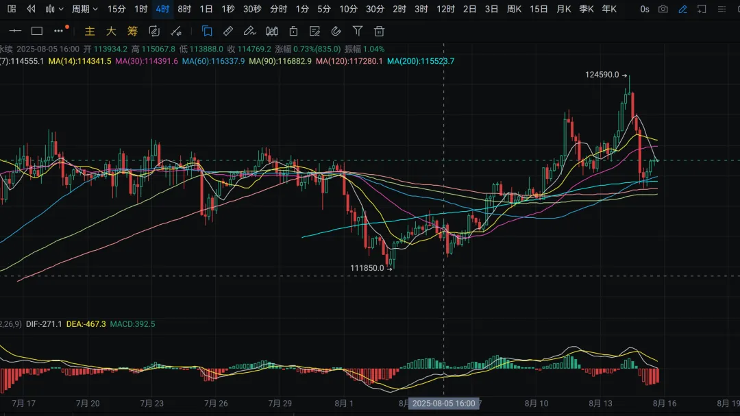The height and width of the screenshot is (416, 740).
Task: Choose the 季K quarterly candles
Action: tap(586, 9)
